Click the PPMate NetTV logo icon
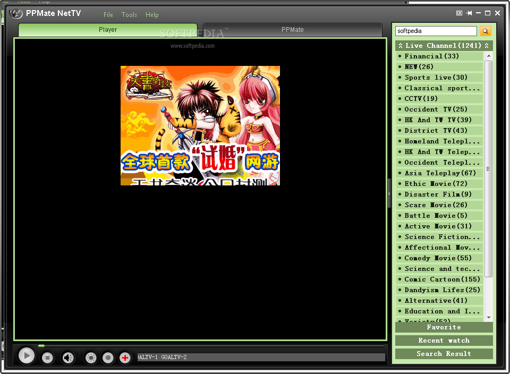 point(16,14)
